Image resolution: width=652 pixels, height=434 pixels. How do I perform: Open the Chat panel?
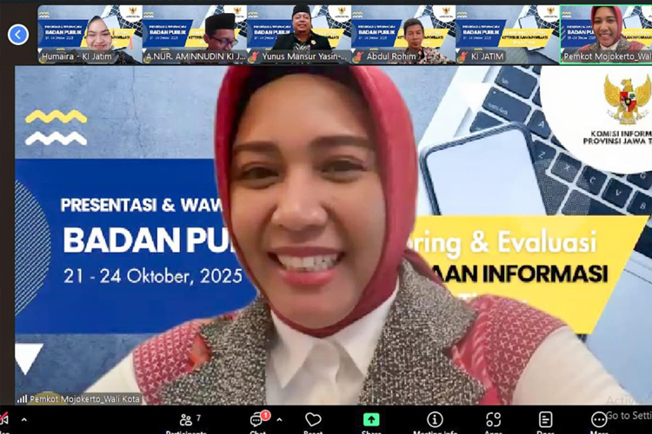(x=257, y=421)
